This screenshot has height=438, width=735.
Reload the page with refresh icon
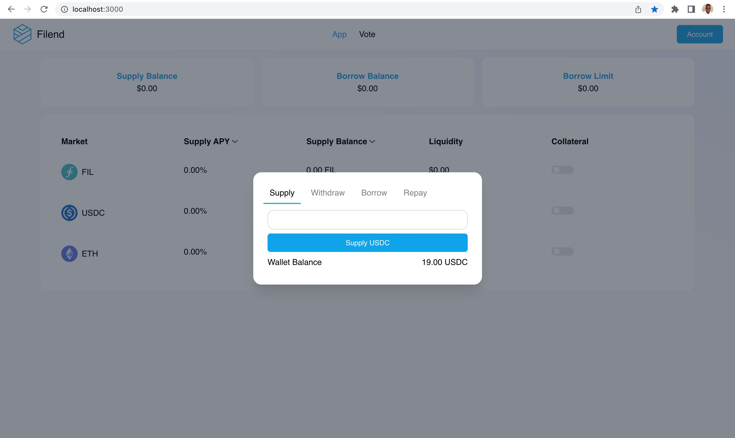click(x=44, y=9)
